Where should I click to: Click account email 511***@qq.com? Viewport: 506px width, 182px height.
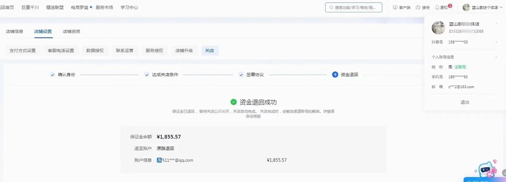click(178, 160)
